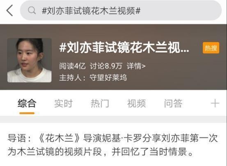This screenshot has height=166, width=227.
Task: Select the search field with the #刘亦菲试镜花木兰视频# hashtag
Action: click(121, 10)
